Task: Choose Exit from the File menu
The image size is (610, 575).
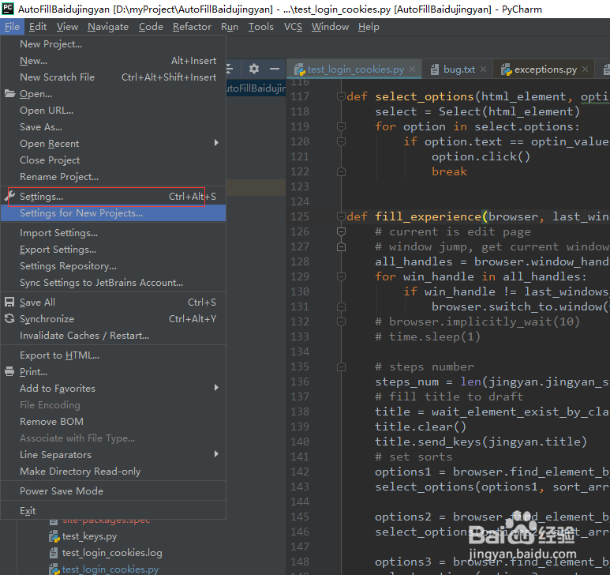Action: pyautogui.click(x=113, y=510)
